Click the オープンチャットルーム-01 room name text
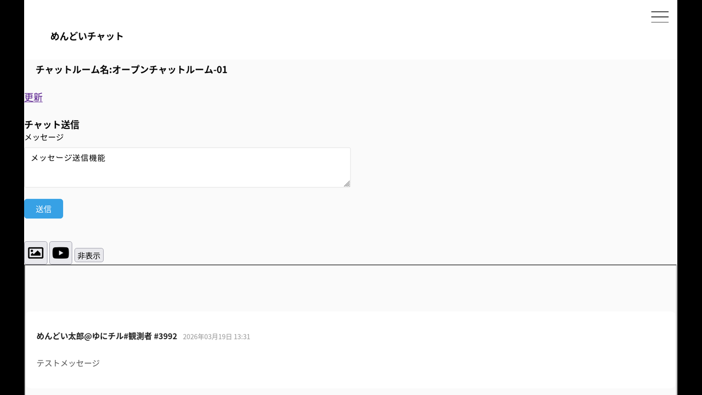 pyautogui.click(x=170, y=70)
